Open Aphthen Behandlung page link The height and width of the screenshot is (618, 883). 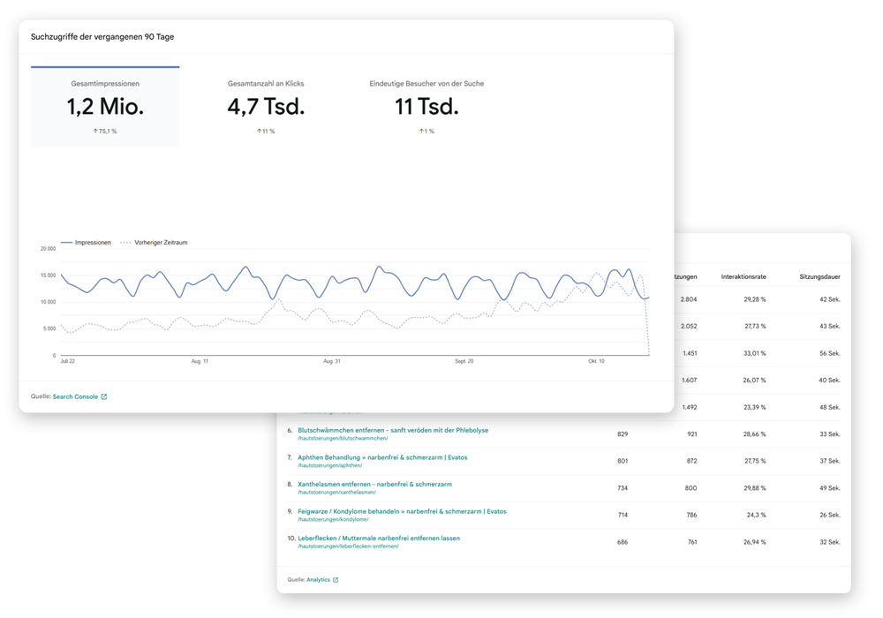pyautogui.click(x=382, y=457)
